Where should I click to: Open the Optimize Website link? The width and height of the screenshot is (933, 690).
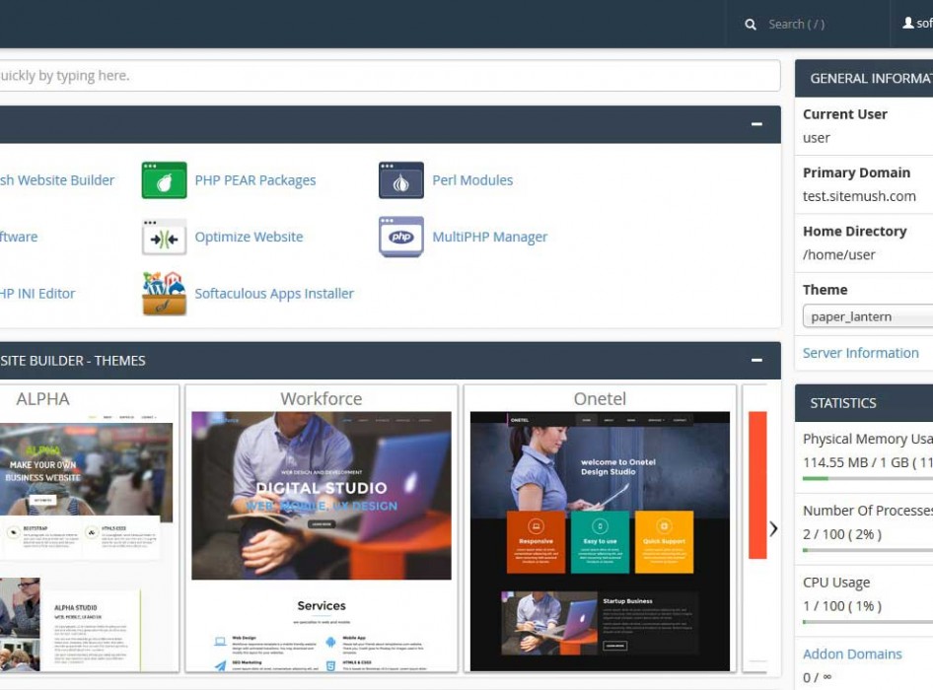tap(249, 237)
